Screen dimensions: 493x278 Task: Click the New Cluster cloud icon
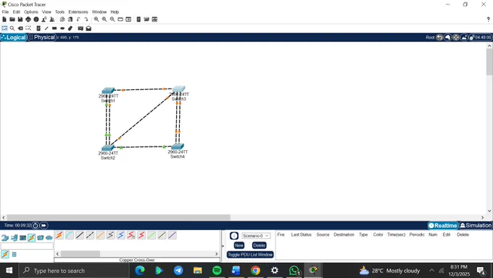(448, 38)
